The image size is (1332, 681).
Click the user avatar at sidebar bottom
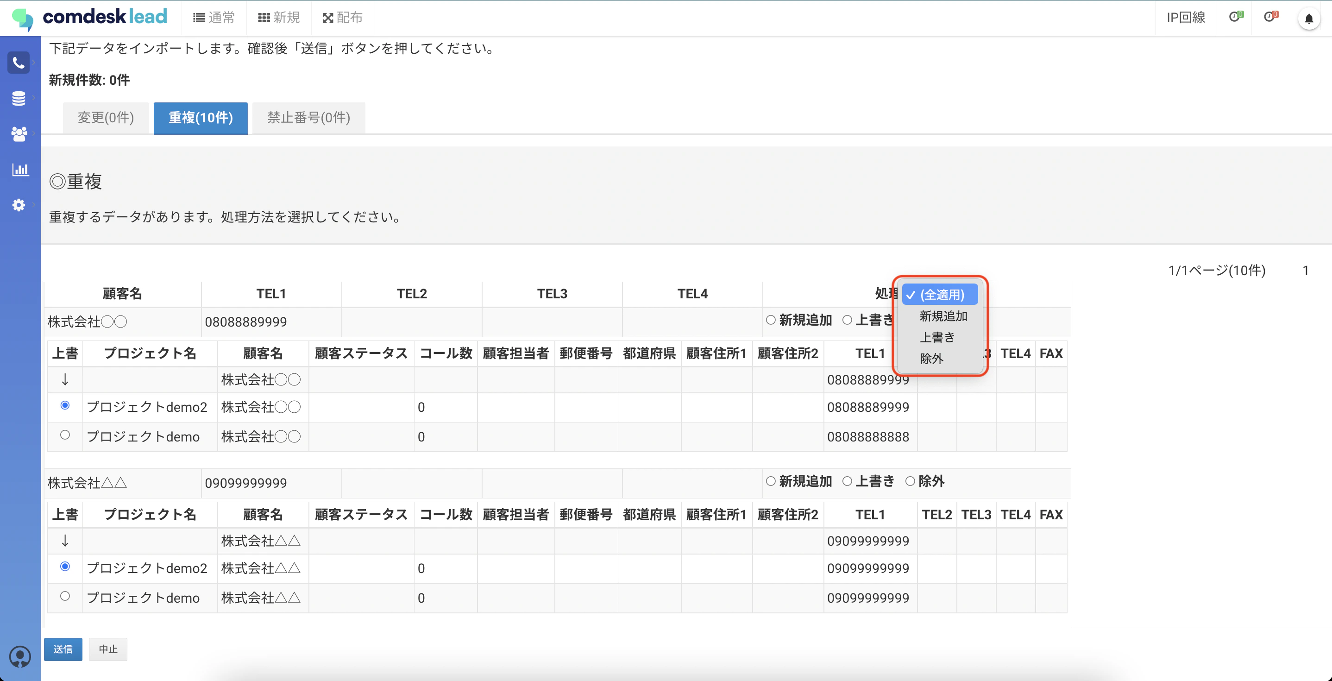[20, 657]
